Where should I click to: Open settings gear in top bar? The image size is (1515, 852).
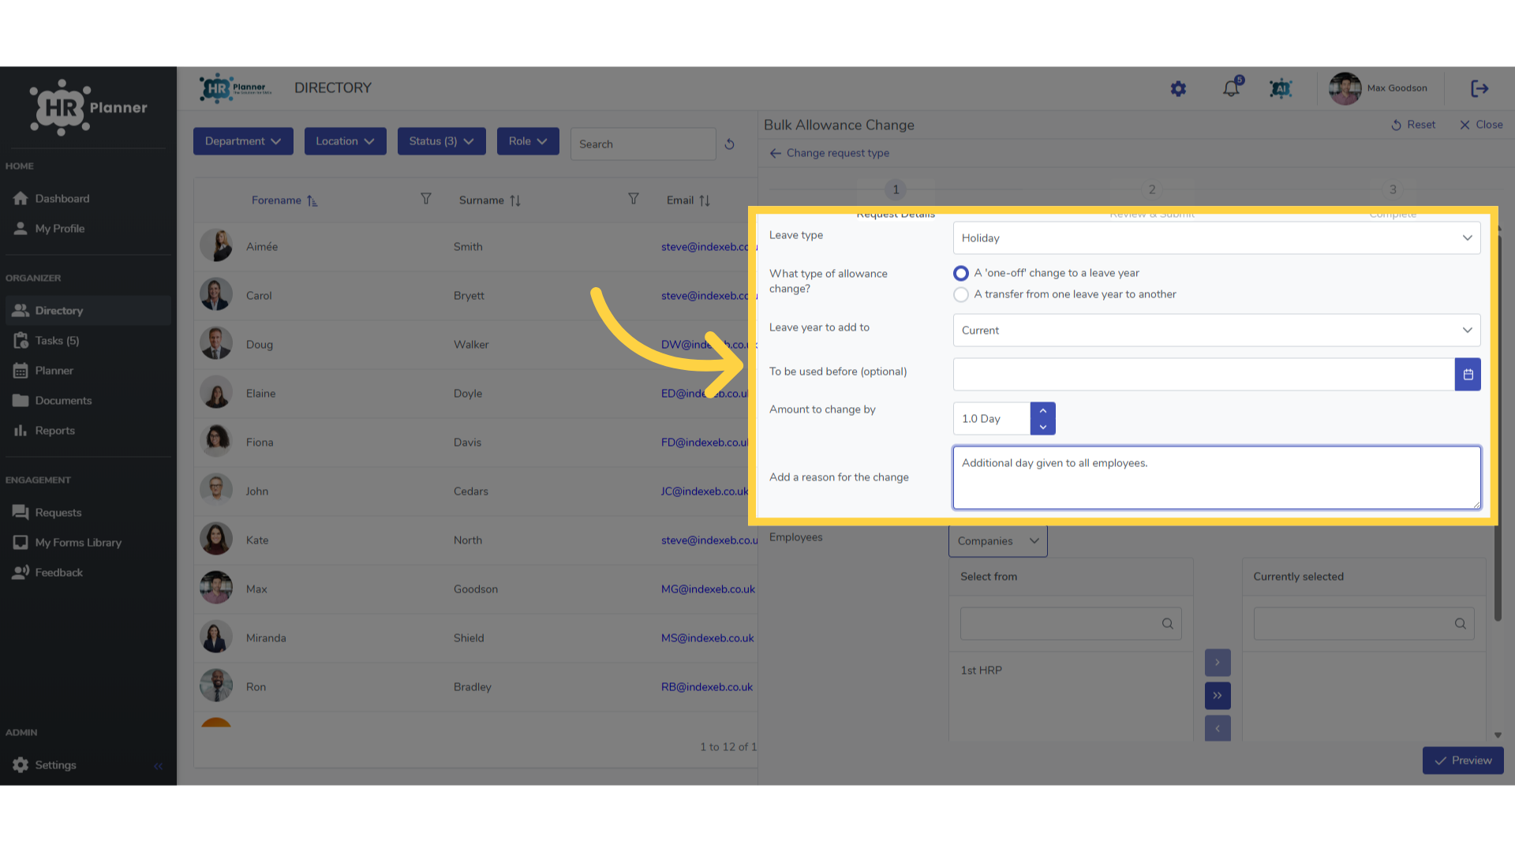1178,89
